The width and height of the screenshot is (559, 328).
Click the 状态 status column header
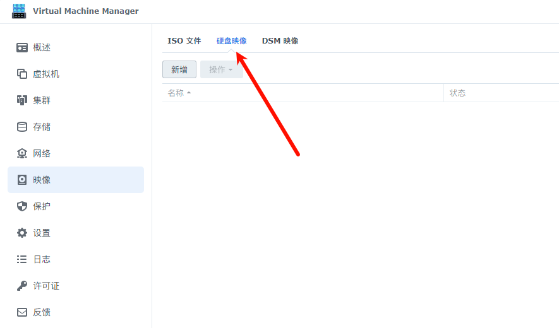(457, 93)
